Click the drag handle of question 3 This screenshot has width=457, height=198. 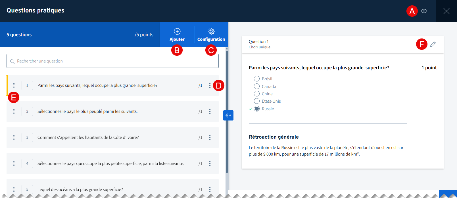click(14, 137)
